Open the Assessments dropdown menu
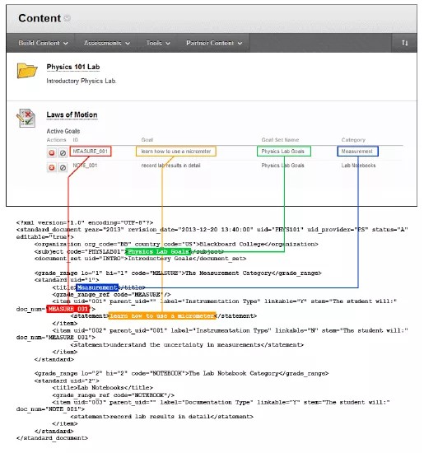Screen dimensions: 424x453 107,43
